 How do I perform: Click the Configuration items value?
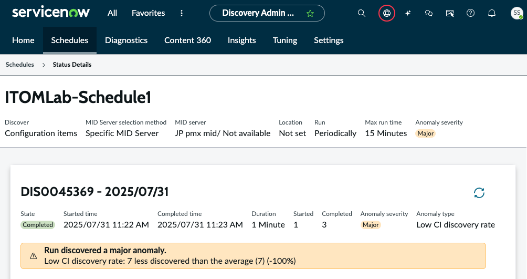click(41, 133)
